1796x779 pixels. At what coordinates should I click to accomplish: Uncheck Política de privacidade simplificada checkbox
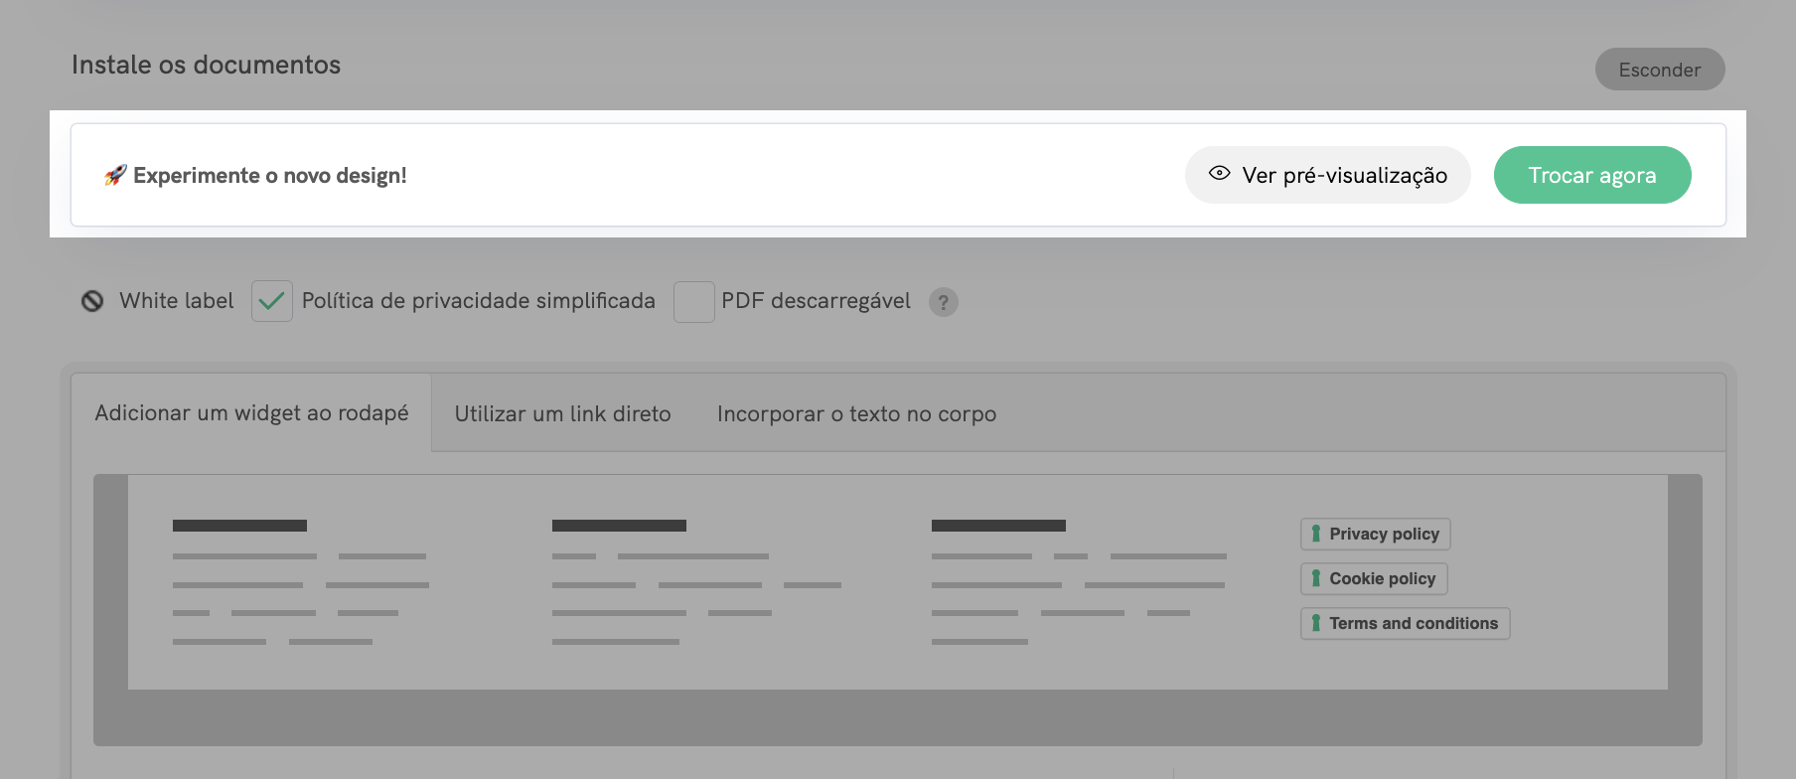click(272, 301)
